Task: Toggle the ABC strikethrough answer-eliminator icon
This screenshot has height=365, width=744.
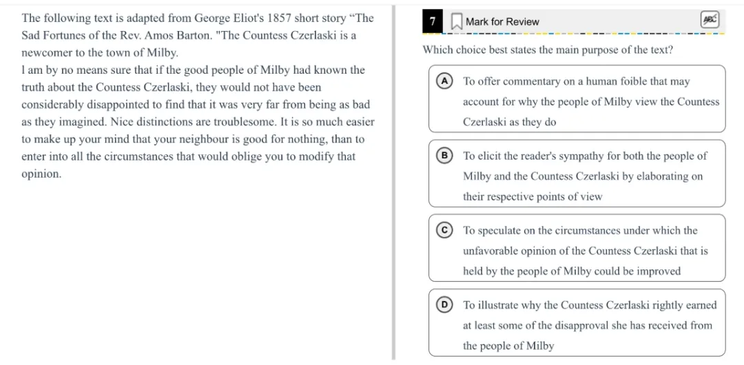Action: (x=709, y=21)
